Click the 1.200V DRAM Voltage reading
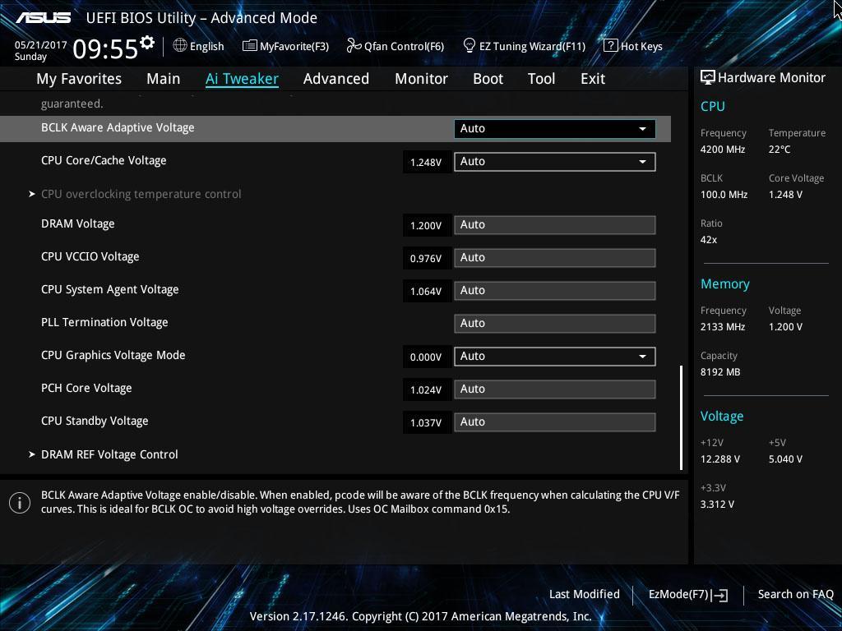This screenshot has height=631, width=842. [x=426, y=226]
